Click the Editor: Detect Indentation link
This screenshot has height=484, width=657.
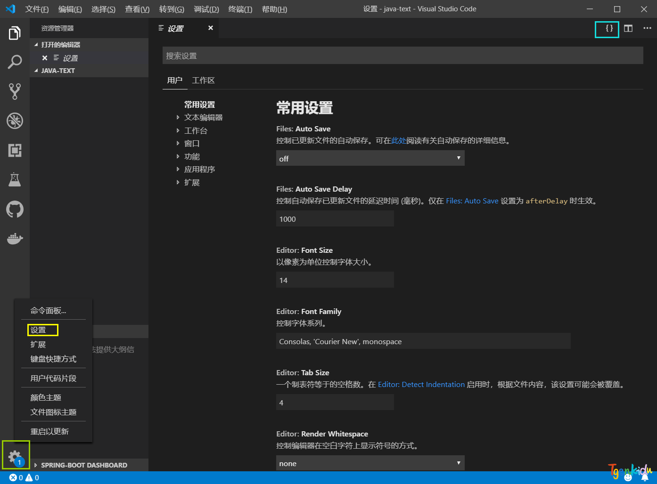coord(421,384)
